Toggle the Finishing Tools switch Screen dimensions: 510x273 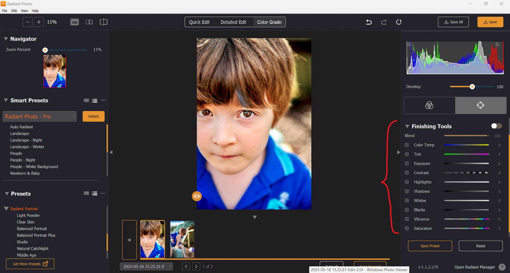pyautogui.click(x=496, y=126)
